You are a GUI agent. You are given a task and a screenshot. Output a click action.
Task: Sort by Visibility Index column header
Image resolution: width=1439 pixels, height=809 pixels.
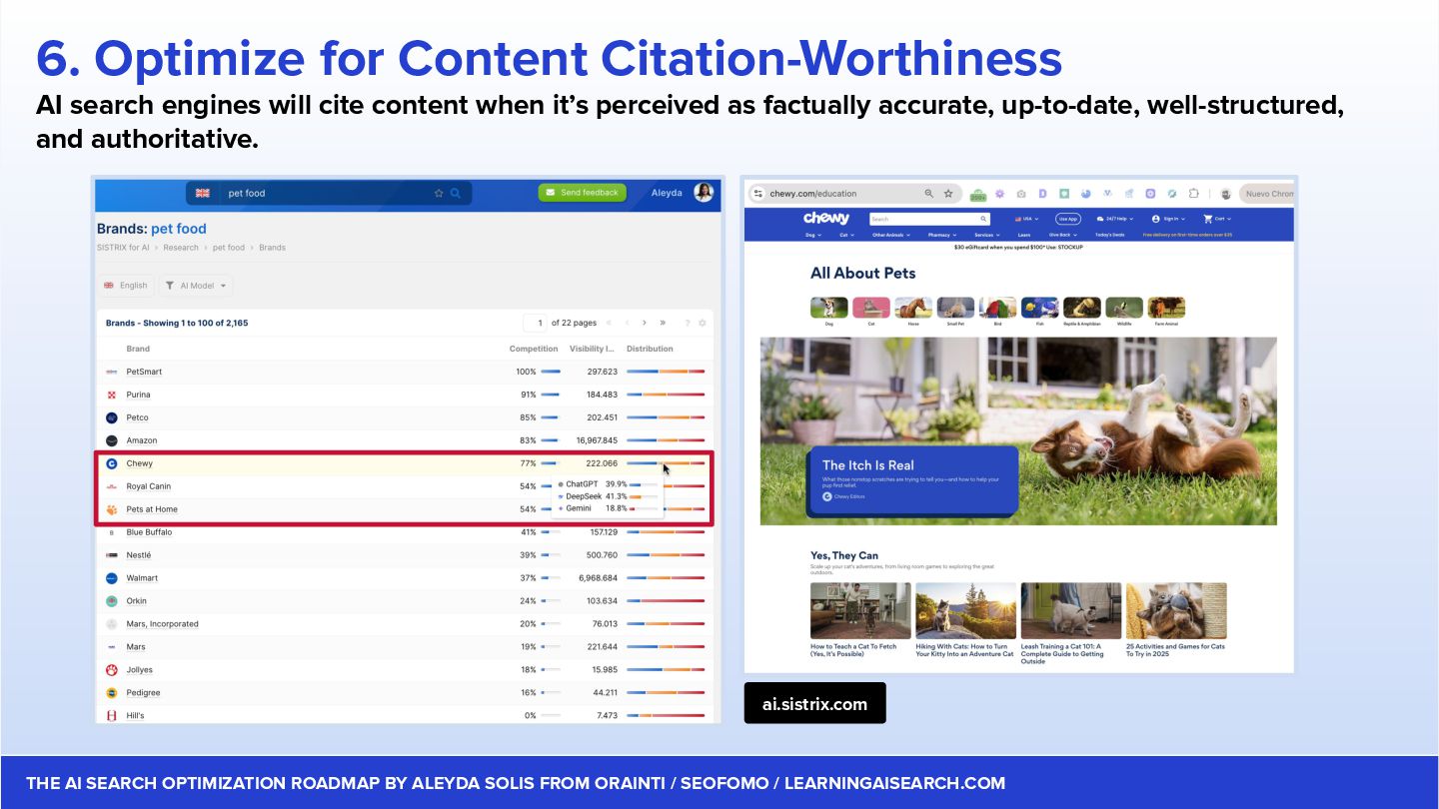click(x=594, y=349)
